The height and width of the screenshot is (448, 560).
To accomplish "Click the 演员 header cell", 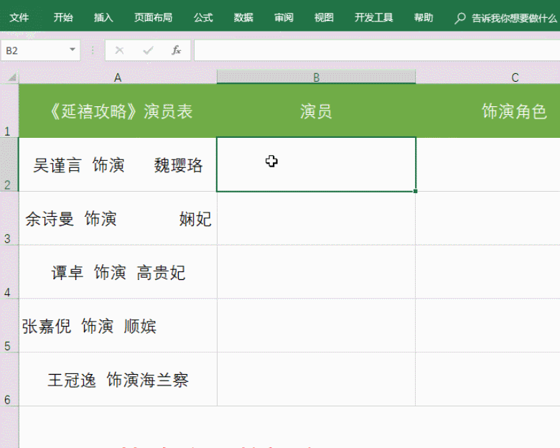I will pos(316,111).
